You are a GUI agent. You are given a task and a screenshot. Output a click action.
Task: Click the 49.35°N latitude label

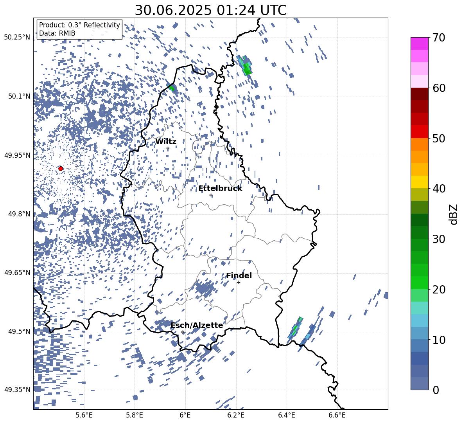coord(17,390)
